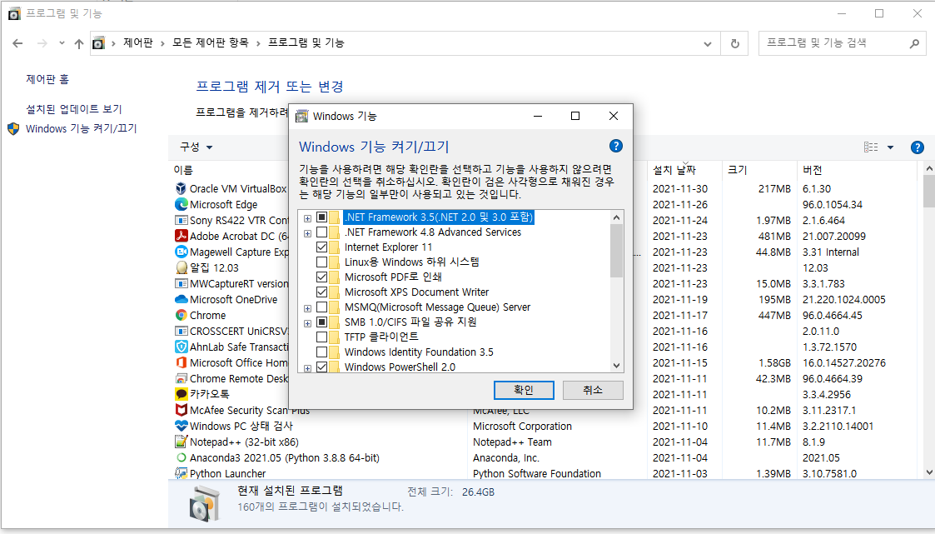Click the Microsoft Office Home icon
The height and width of the screenshot is (534, 935).
click(181, 362)
